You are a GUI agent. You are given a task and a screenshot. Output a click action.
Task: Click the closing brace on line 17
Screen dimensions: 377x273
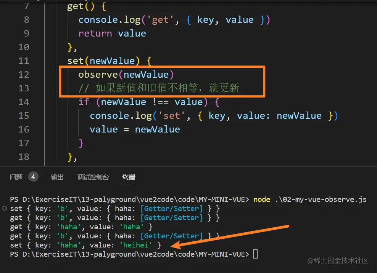pos(81,143)
